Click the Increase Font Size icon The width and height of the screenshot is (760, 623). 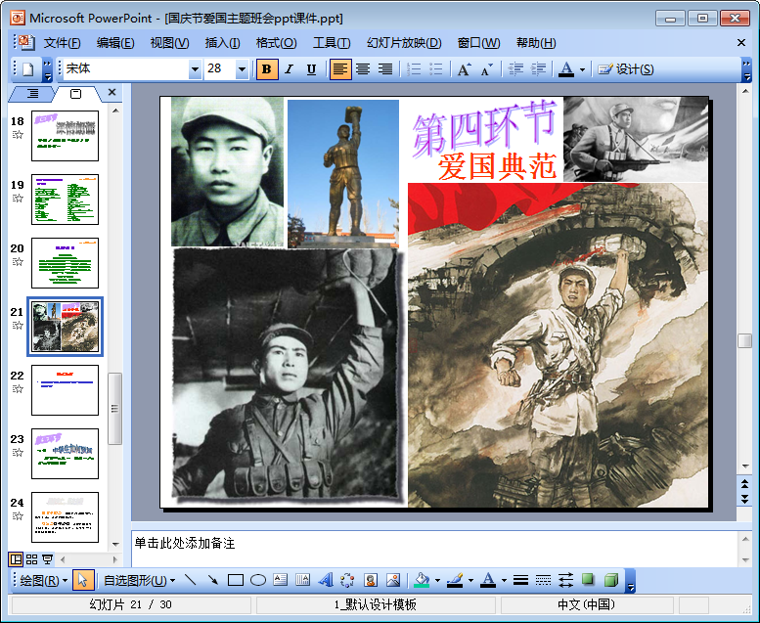click(464, 69)
